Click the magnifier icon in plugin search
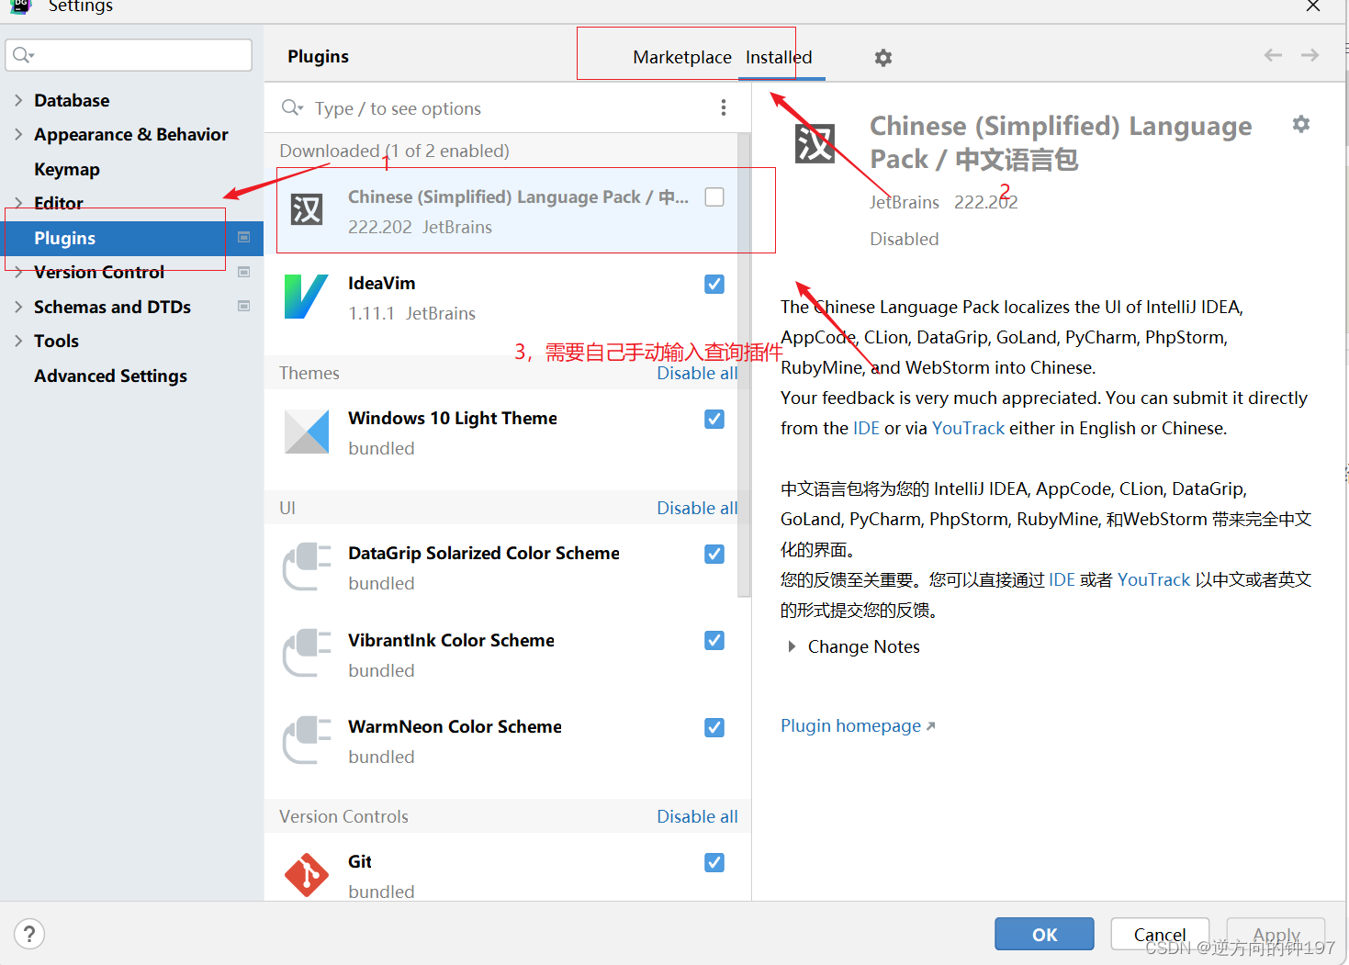 (292, 107)
